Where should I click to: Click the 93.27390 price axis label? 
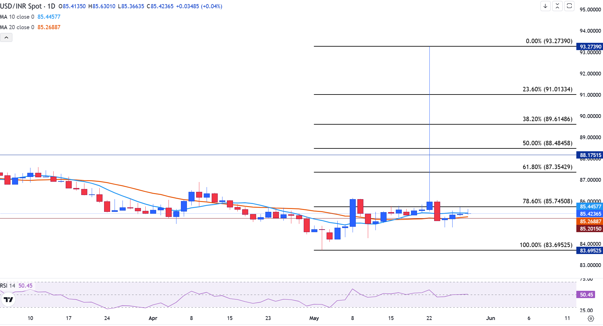[x=590, y=47]
